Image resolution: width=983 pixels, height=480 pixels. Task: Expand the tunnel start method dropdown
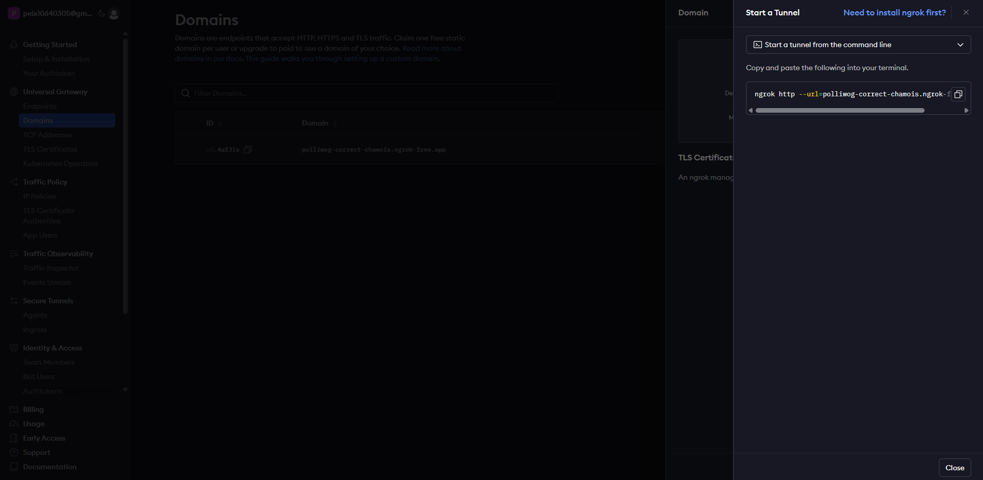(858, 45)
